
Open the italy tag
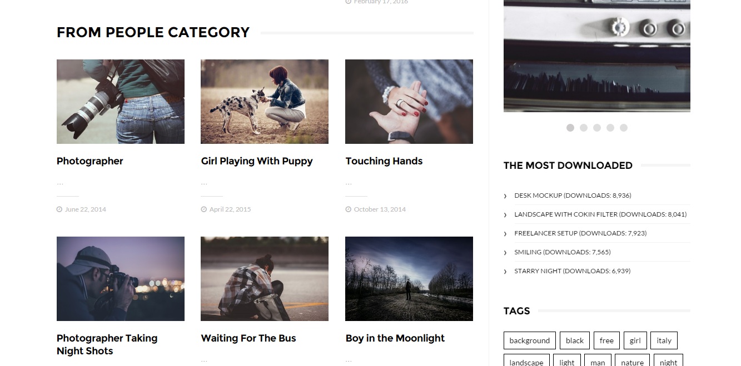pyautogui.click(x=664, y=340)
